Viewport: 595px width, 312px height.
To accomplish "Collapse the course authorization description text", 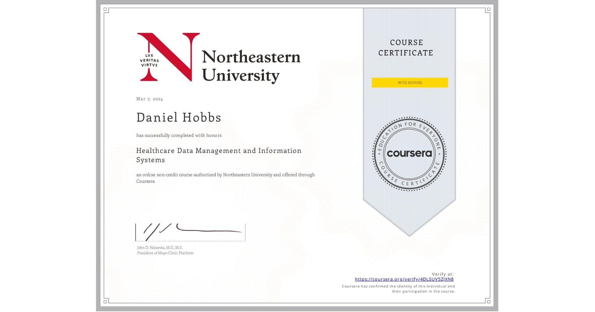I will 225,178.
